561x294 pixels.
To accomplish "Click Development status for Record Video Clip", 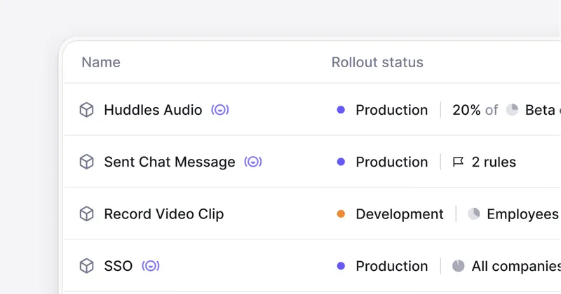I will pyautogui.click(x=400, y=214).
